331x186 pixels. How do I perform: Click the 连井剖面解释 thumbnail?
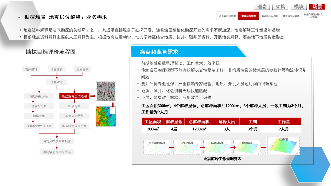(x=157, y=147)
